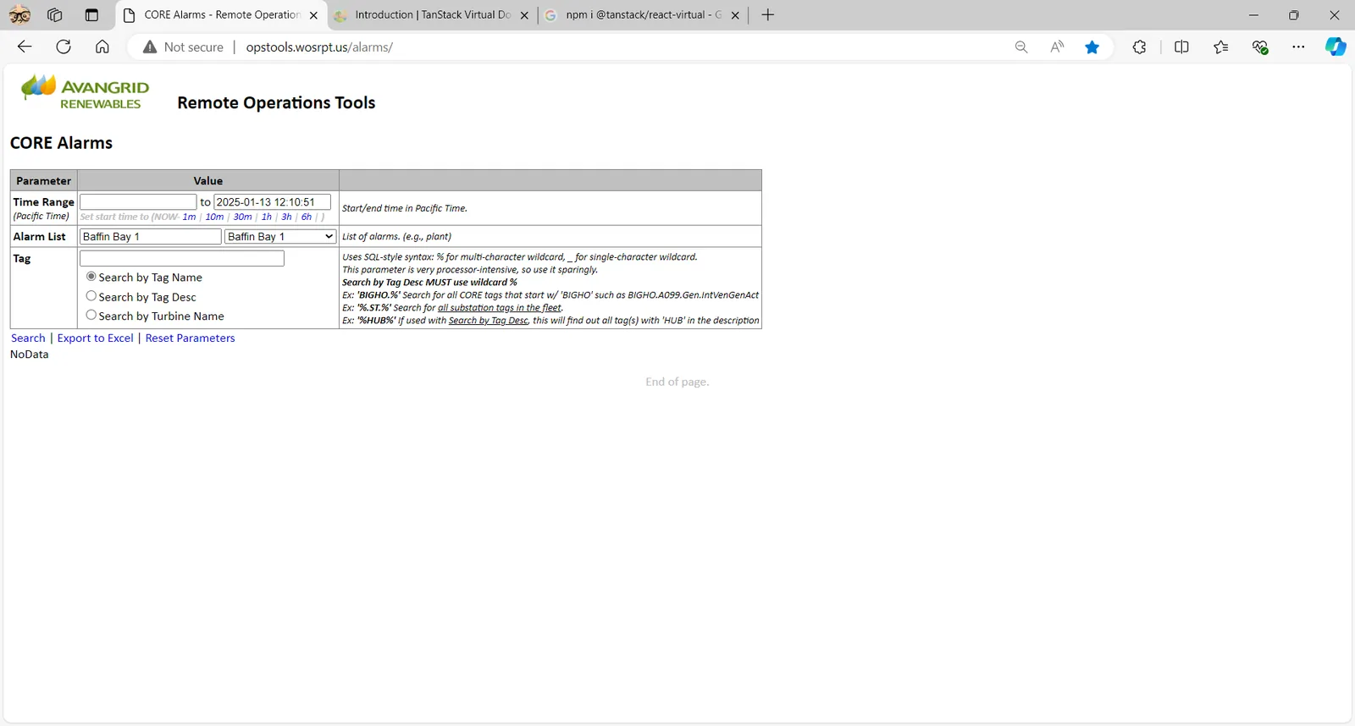Screen dimensions: 1355x726
Task: Click the Tag text input field
Action: pyautogui.click(x=182, y=258)
